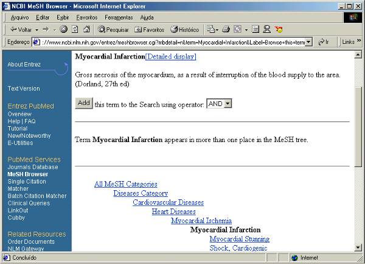Open Overview in sidebar
Viewport: 365px width, 264px height.
tap(19, 114)
